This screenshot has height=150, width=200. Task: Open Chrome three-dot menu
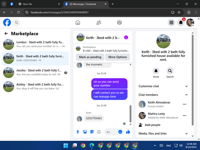click(196, 12)
